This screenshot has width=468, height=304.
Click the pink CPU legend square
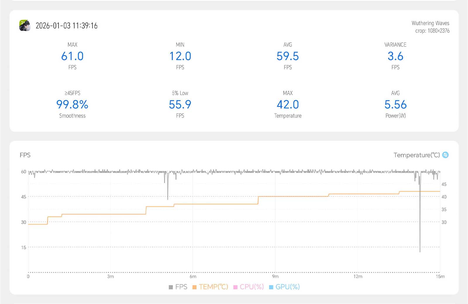[x=235, y=287]
